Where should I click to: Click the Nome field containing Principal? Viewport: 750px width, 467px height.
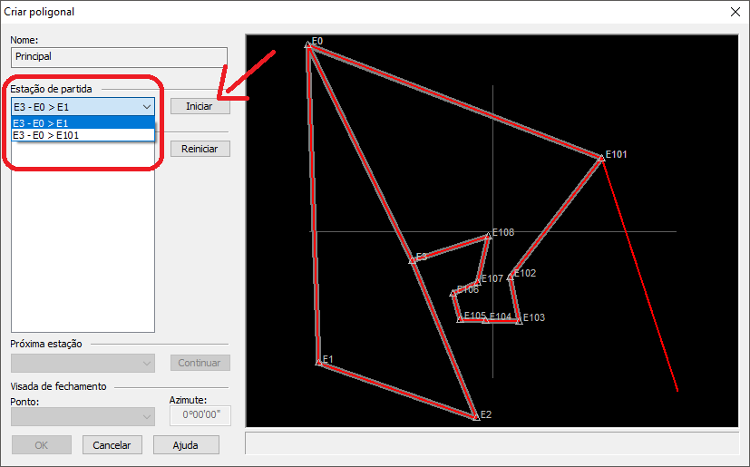click(118, 56)
